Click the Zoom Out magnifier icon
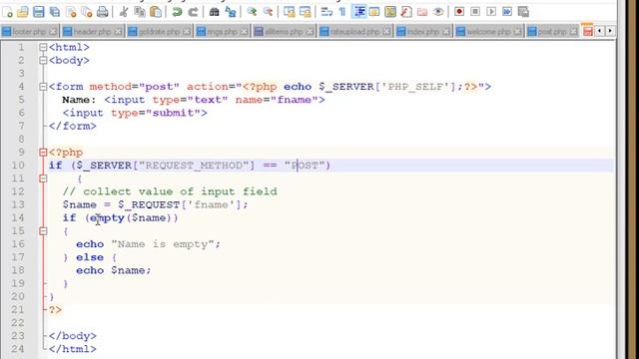 point(268,12)
